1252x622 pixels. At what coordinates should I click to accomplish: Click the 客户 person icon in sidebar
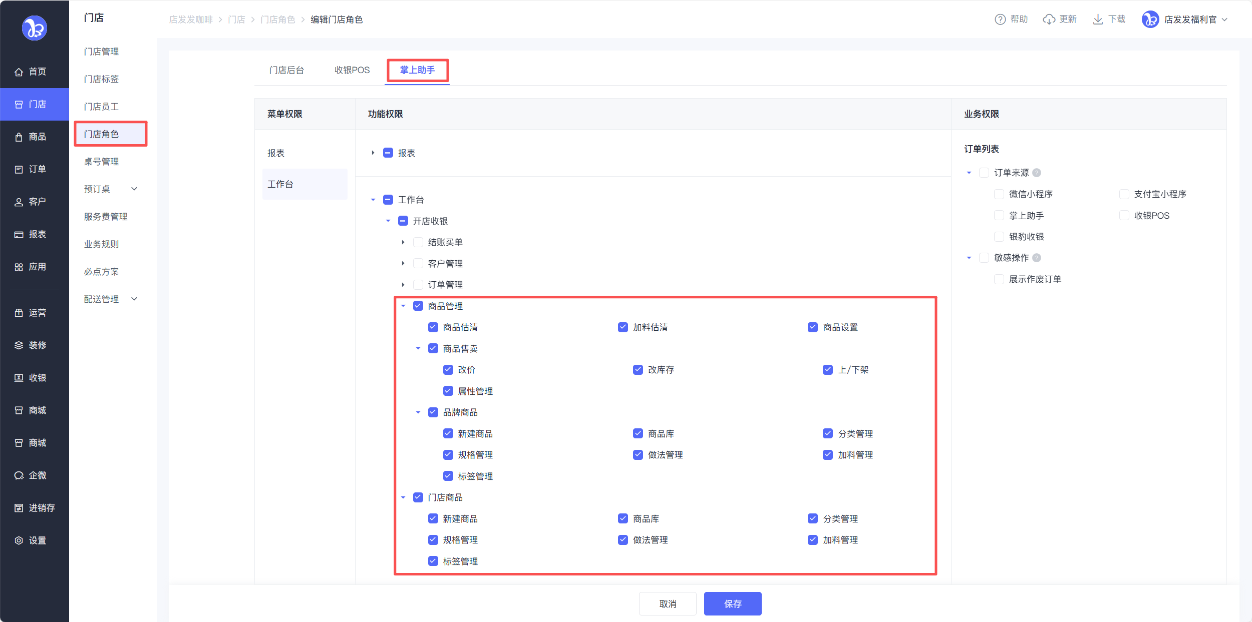pos(19,202)
